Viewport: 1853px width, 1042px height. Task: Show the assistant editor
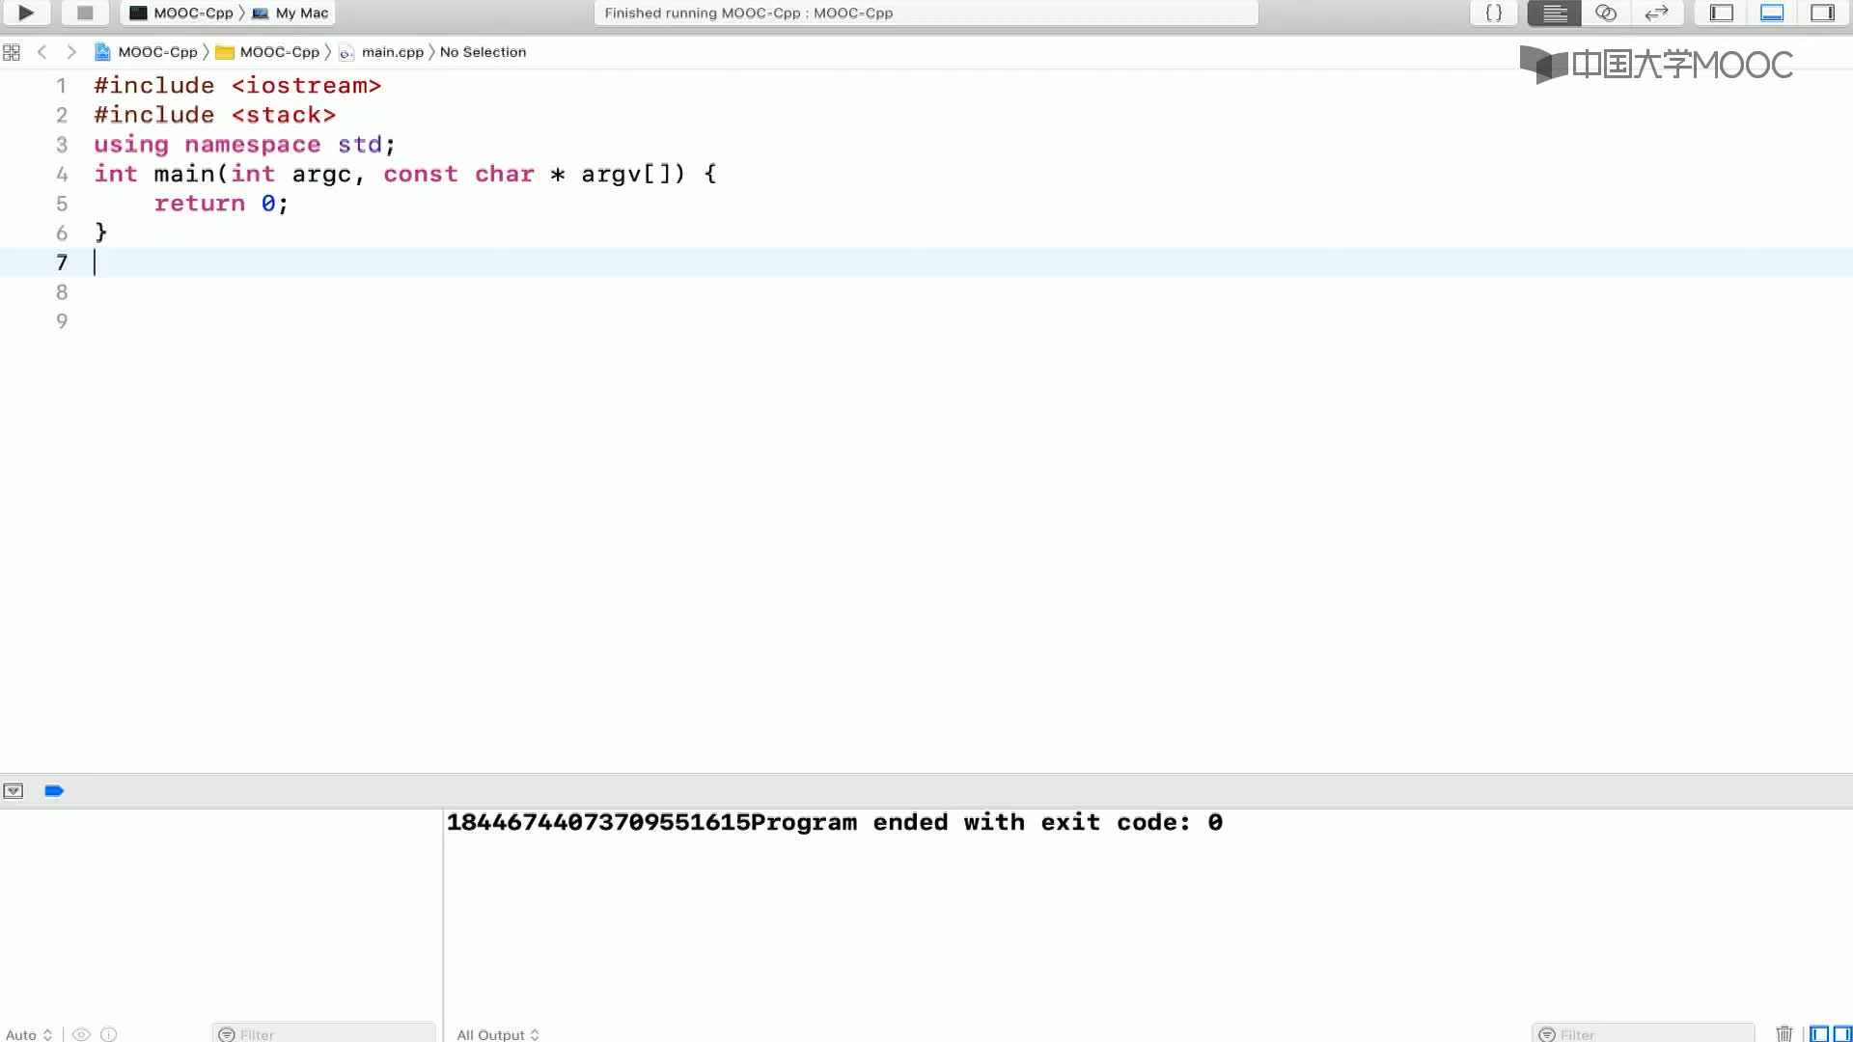pyautogui.click(x=1606, y=13)
